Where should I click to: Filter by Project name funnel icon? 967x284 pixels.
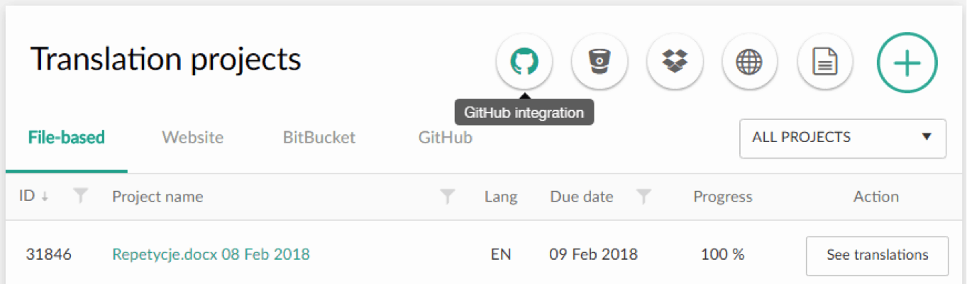click(x=447, y=197)
